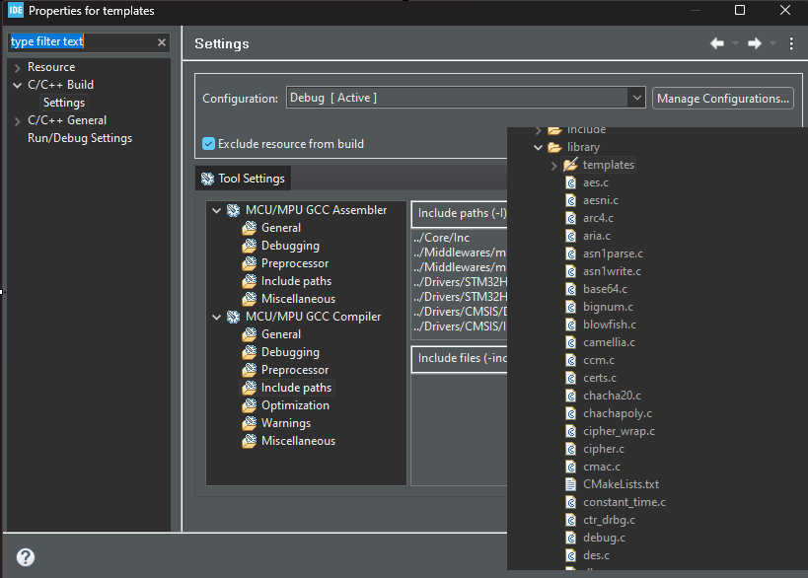Click the CMakeLists.txt file icon
Screen dimensions: 808x578
(x=570, y=484)
